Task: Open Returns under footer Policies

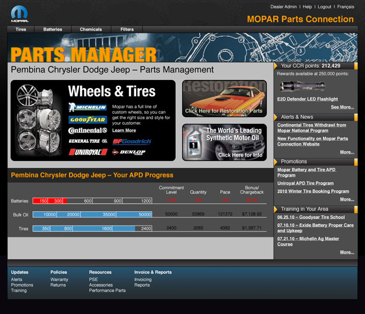Action: click(58, 285)
